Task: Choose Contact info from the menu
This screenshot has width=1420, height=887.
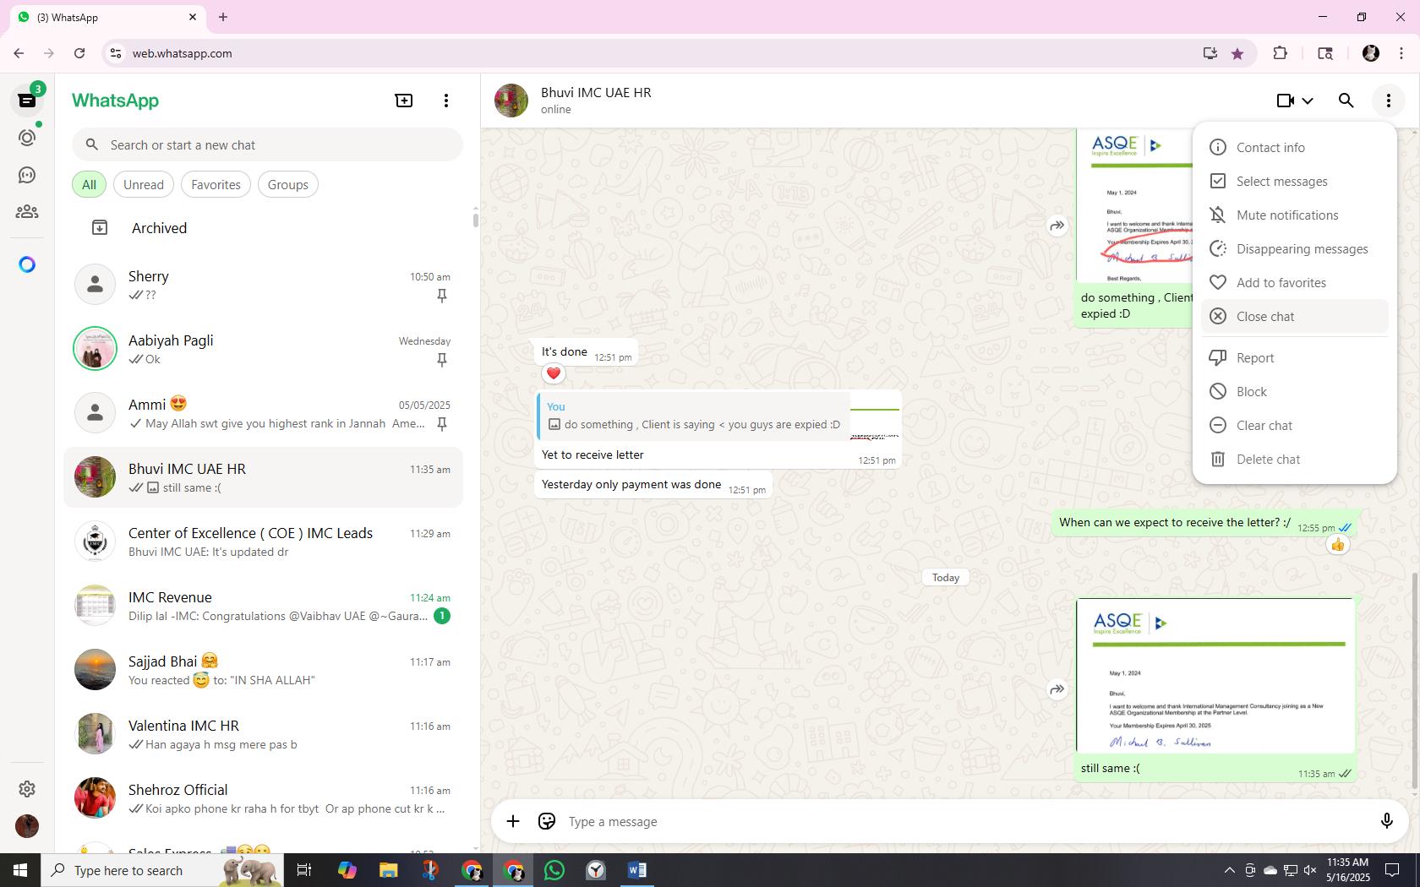Action: 1294,147
